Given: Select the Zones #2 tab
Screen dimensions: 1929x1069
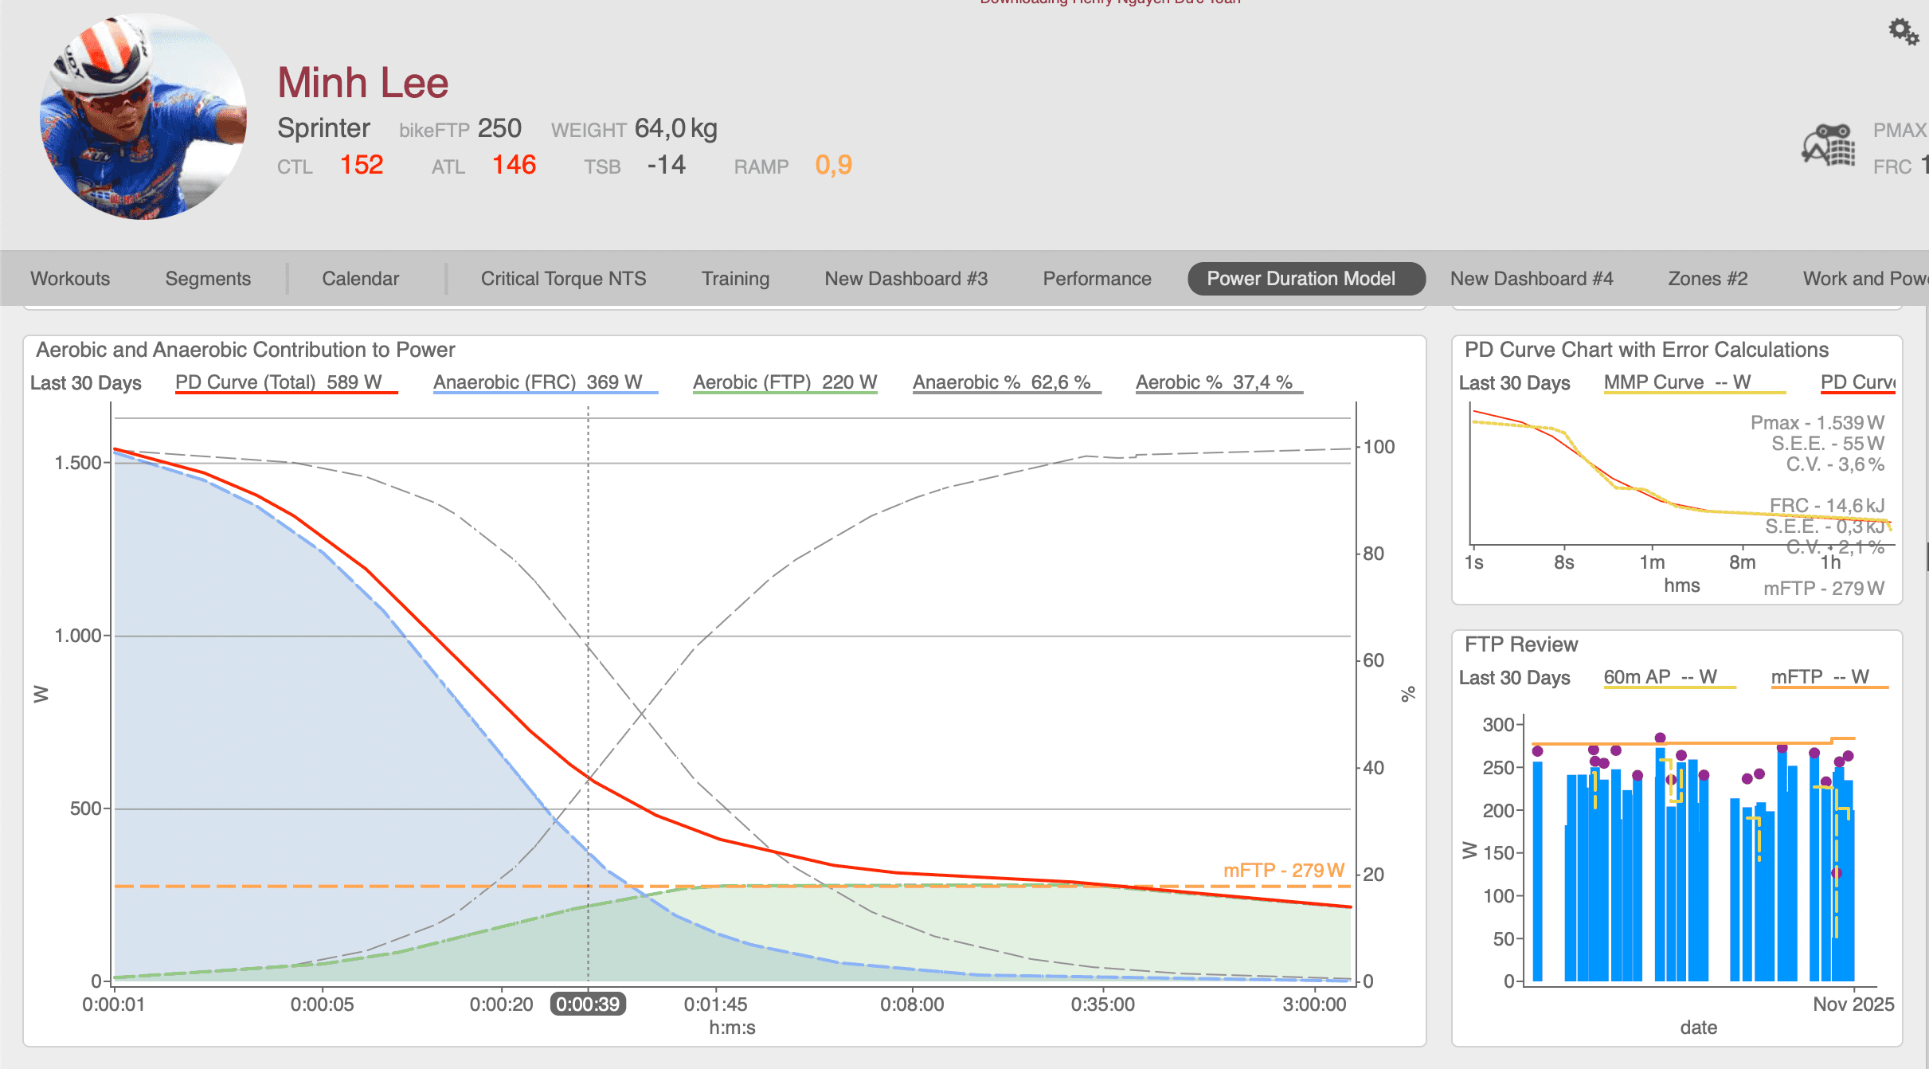Looking at the screenshot, I should [x=1707, y=278].
